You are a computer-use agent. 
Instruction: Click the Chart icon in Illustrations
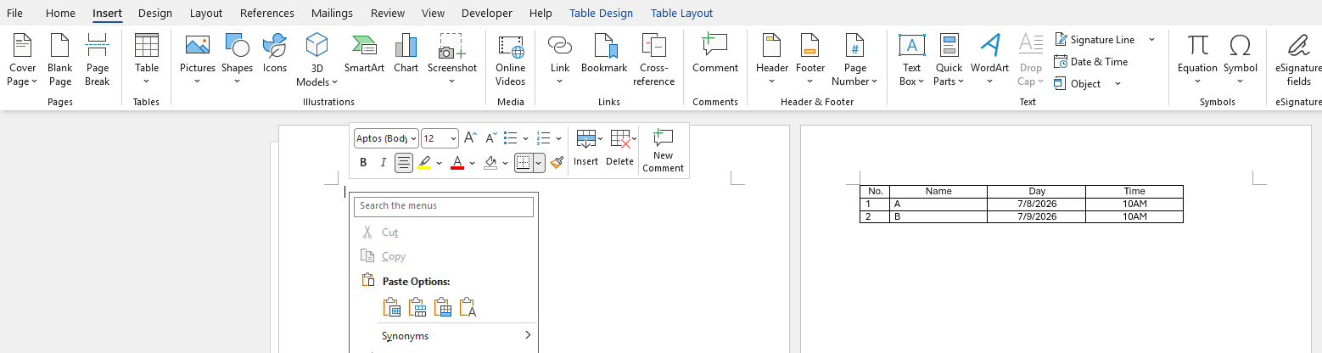pyautogui.click(x=406, y=54)
